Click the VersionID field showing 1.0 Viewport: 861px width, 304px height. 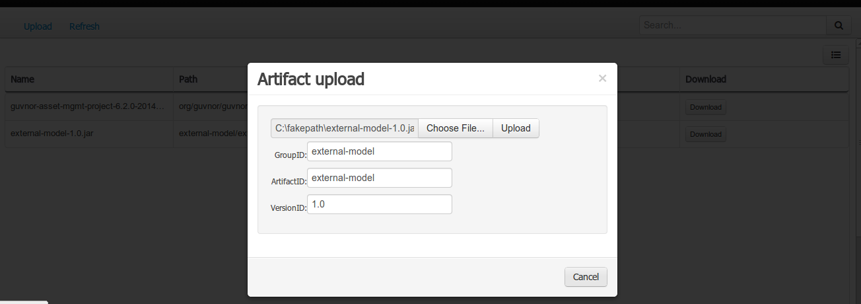(379, 204)
